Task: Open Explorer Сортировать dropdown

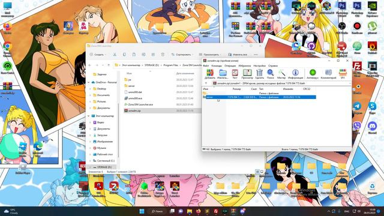Action: coord(182,55)
